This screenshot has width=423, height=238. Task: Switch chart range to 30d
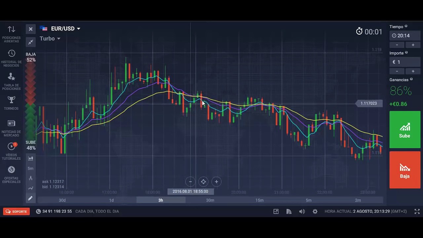coord(62,200)
